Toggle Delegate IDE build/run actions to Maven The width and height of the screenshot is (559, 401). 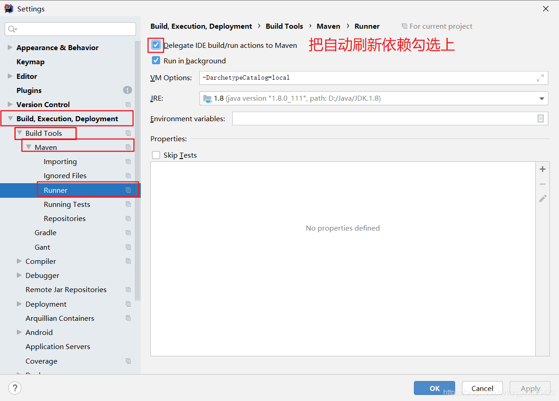point(156,45)
